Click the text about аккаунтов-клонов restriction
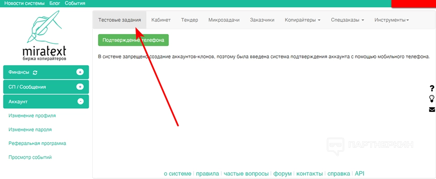436x179 pixels. 264,57
